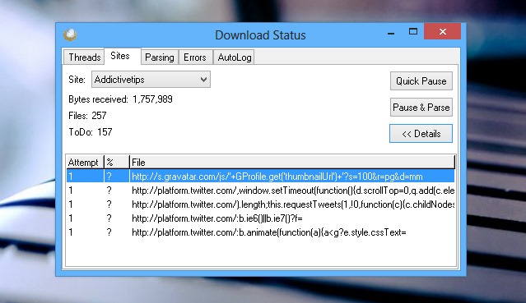The width and height of the screenshot is (526, 303).
Task: Click the Quick Pause button
Action: tap(421, 81)
